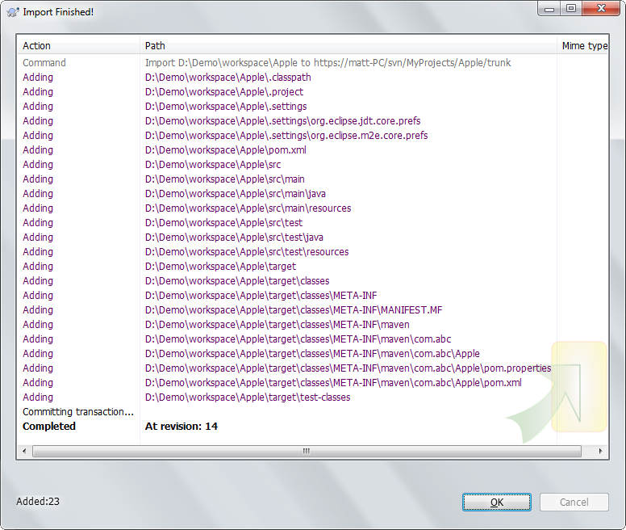The height and width of the screenshot is (530, 626).
Task: Click the horizontal scrollbar thumb
Action: click(x=307, y=451)
